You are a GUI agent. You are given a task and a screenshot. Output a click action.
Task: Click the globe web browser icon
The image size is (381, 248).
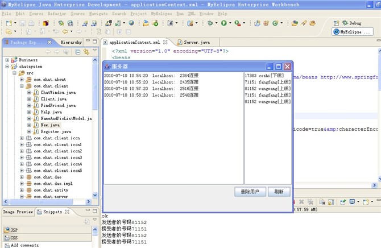pos(131,23)
